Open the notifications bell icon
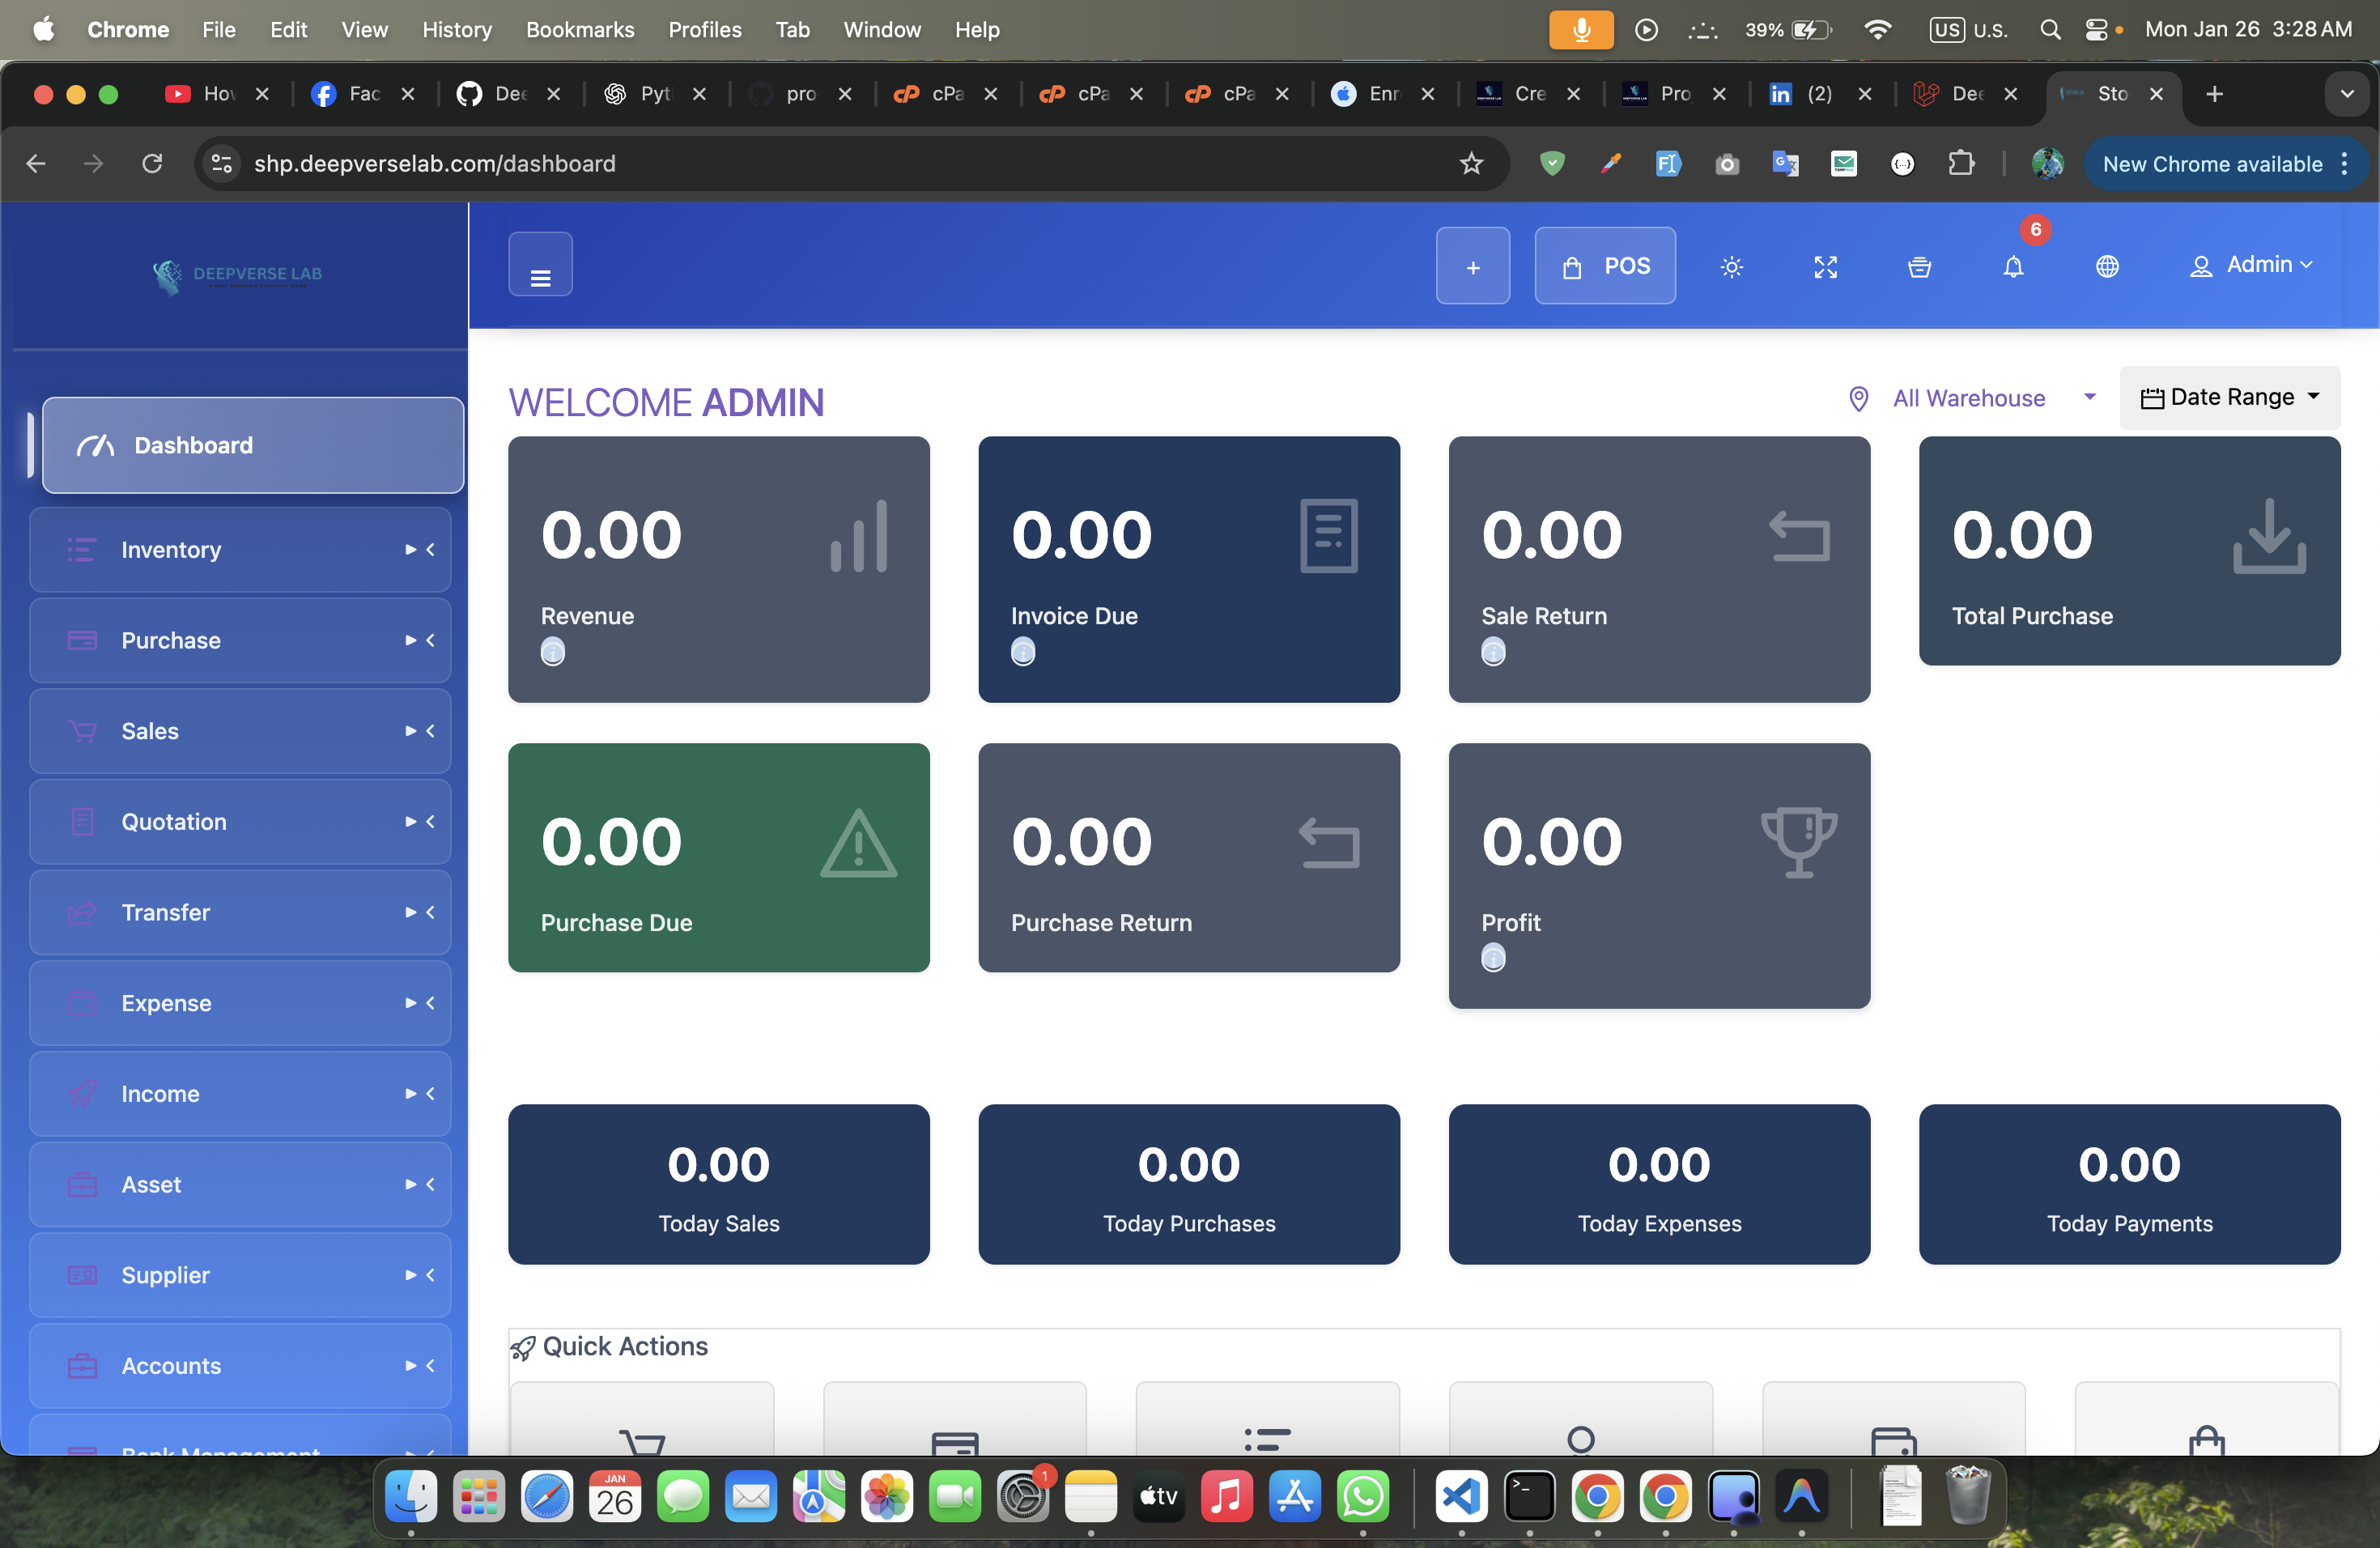The image size is (2380, 1548). point(2013,267)
